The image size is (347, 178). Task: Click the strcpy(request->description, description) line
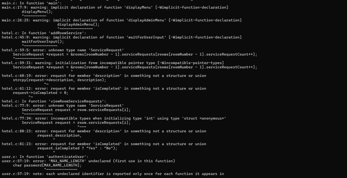[60, 80]
